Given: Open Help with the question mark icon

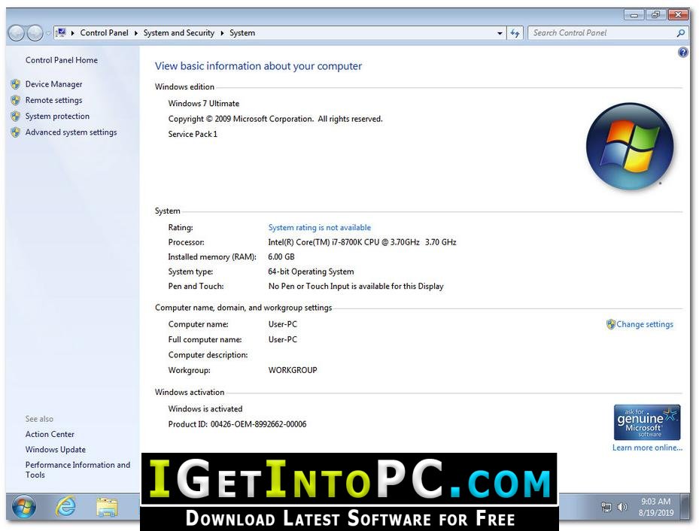Looking at the screenshot, I should (x=682, y=53).
